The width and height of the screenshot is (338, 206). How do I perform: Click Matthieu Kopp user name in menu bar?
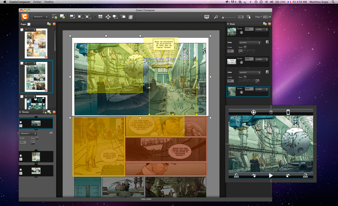[x=318, y=2]
